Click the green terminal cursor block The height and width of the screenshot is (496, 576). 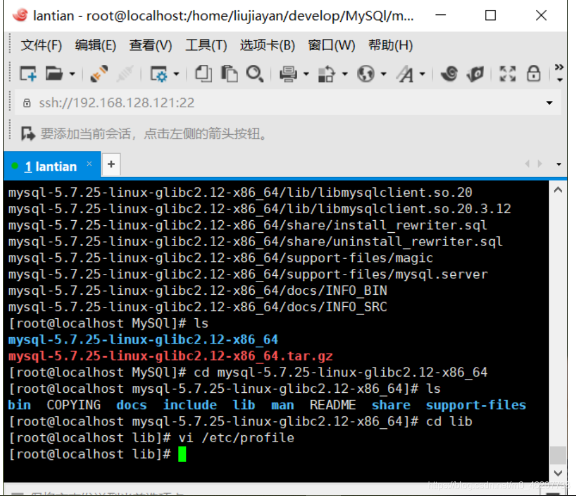coord(182,454)
